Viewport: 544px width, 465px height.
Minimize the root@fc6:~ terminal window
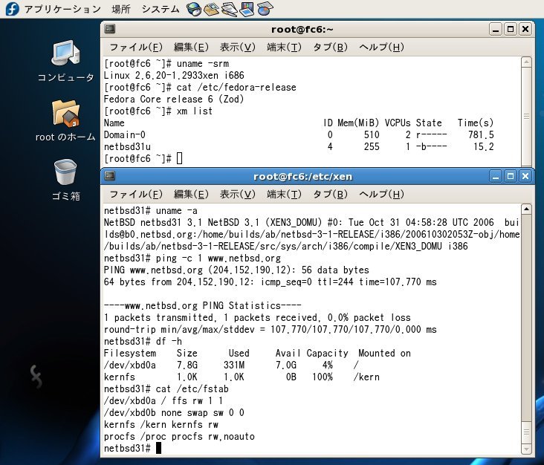[x=496, y=29]
